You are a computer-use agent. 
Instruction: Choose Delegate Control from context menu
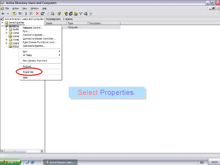point(33,27)
